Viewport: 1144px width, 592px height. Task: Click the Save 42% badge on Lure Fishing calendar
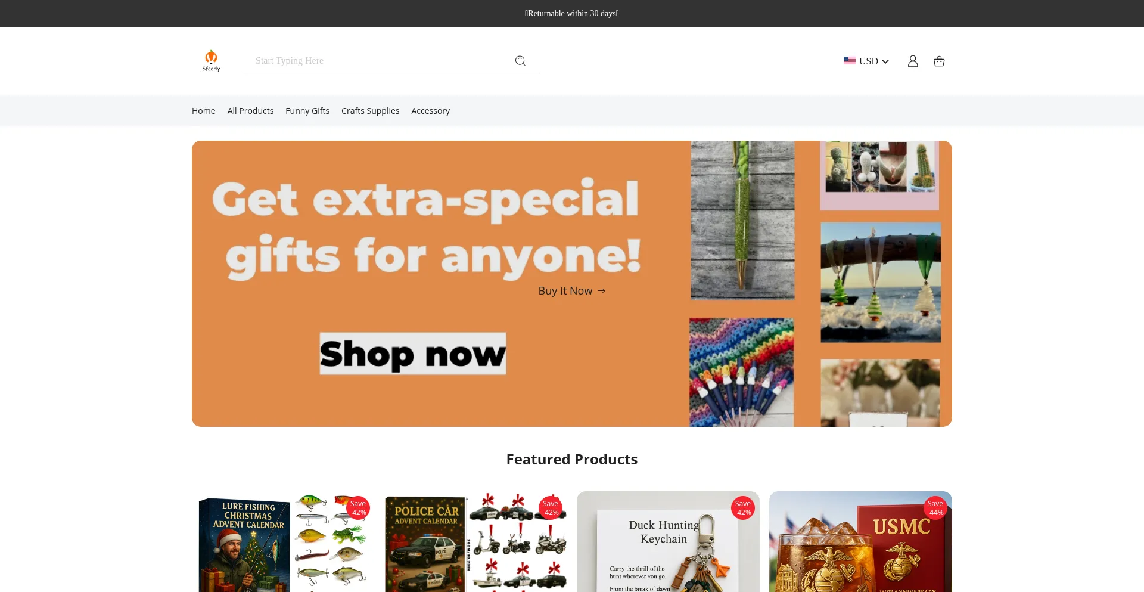[x=358, y=508]
